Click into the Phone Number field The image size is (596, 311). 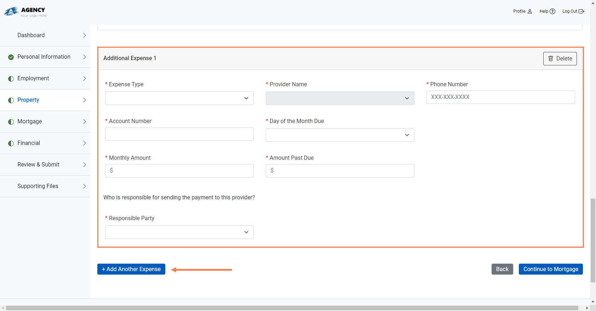500,97
